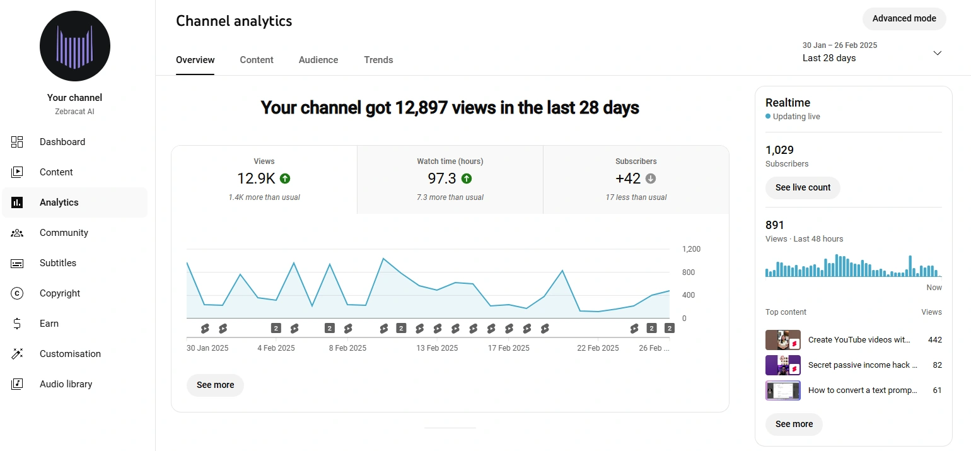Open thumbnail for How to convert text prompt
This screenshot has height=451, width=971.
click(x=783, y=390)
